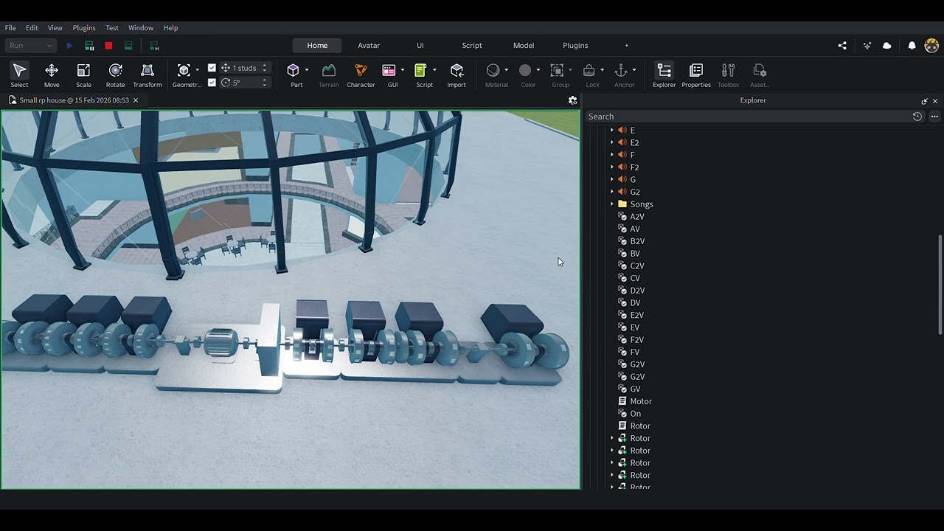Open the Import tool
The image size is (944, 531).
[x=457, y=74]
